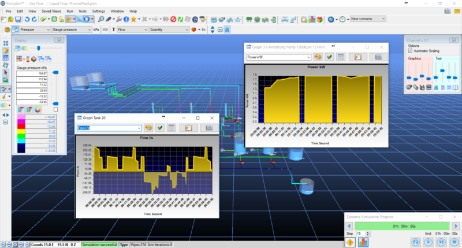The height and width of the screenshot is (248, 462).
Task: Open the Tools menu
Action: click(83, 11)
